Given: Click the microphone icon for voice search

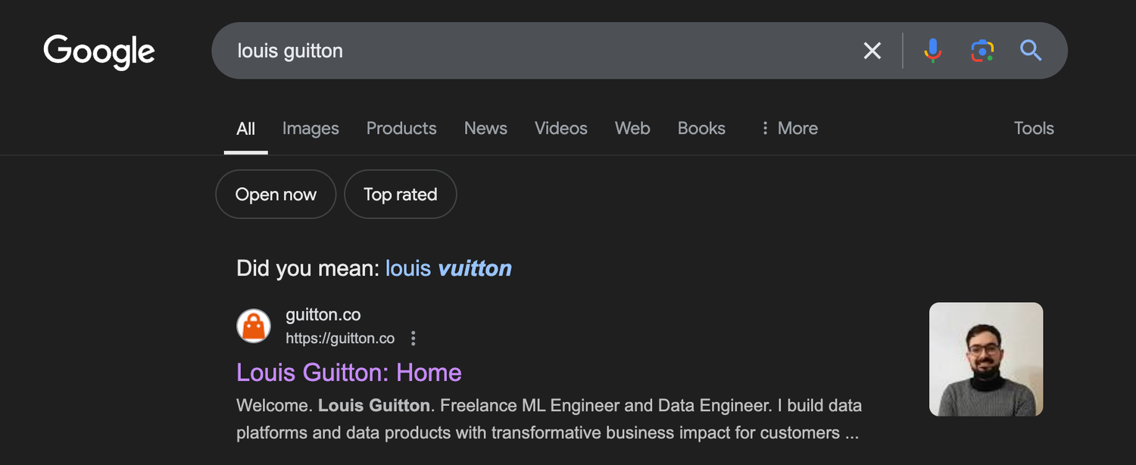Looking at the screenshot, I should coord(933,51).
